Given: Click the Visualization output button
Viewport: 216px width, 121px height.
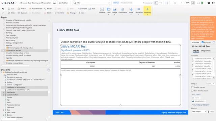Looking at the screenshot, I should [199, 101].
